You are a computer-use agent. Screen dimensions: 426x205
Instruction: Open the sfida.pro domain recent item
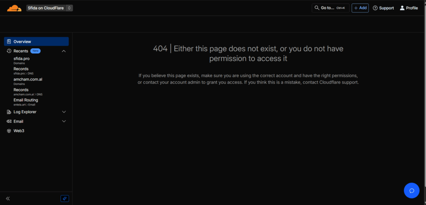(21, 59)
